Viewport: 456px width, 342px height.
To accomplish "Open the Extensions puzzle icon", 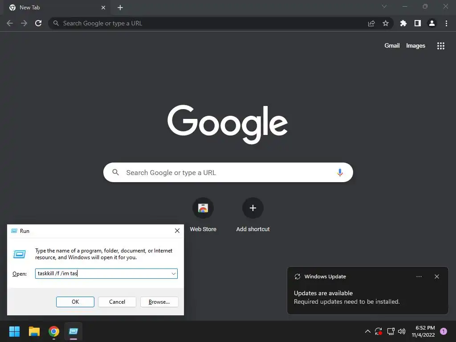I will point(403,23).
